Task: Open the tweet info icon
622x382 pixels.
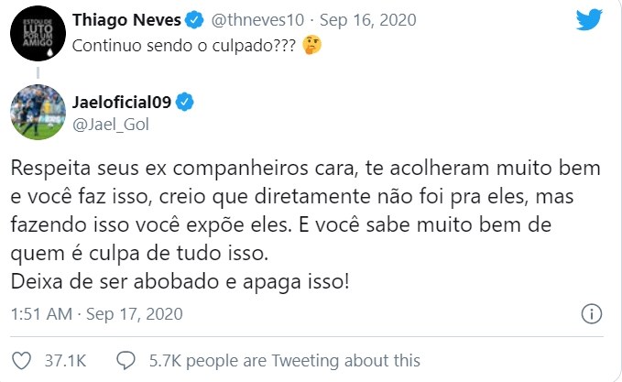Action: point(592,314)
